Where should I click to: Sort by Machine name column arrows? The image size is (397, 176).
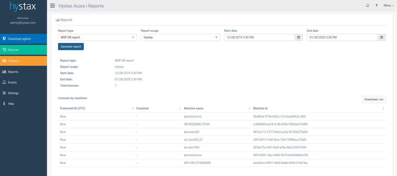(x=249, y=108)
